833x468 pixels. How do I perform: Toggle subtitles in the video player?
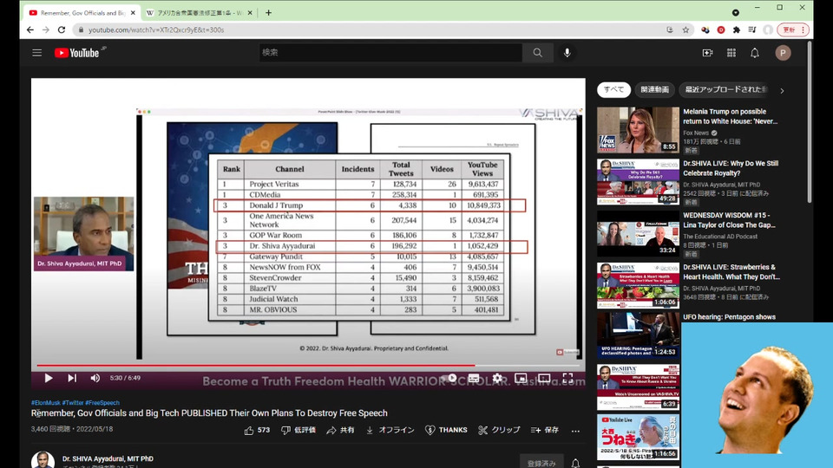point(474,378)
